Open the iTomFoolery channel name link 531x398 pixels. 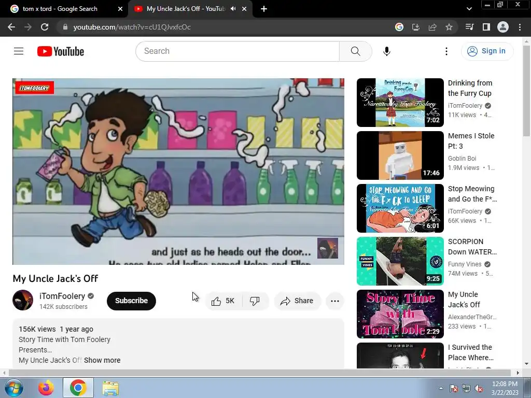[x=62, y=296]
